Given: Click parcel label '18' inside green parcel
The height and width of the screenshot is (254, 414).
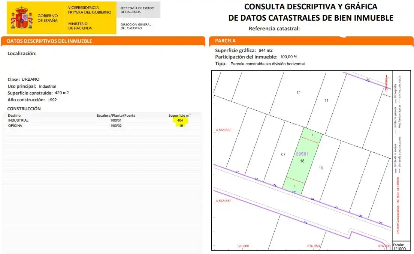Looking at the screenshot, I should (x=302, y=161).
